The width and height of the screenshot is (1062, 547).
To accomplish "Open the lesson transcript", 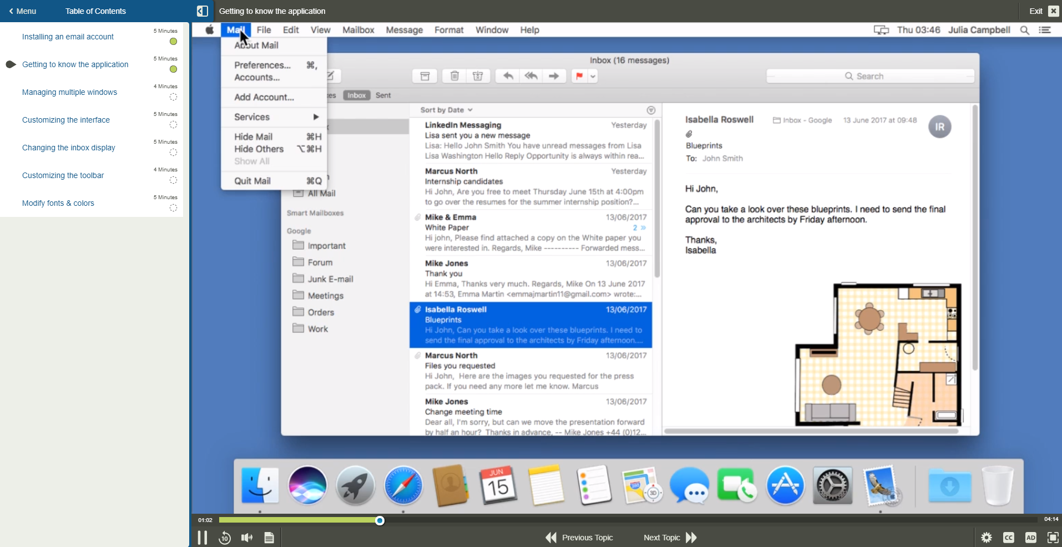I will [269, 537].
